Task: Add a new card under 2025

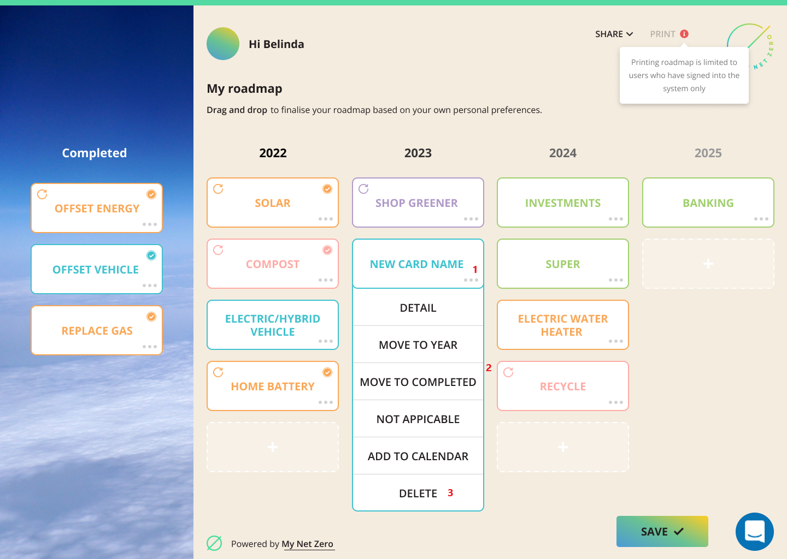Action: click(x=708, y=264)
